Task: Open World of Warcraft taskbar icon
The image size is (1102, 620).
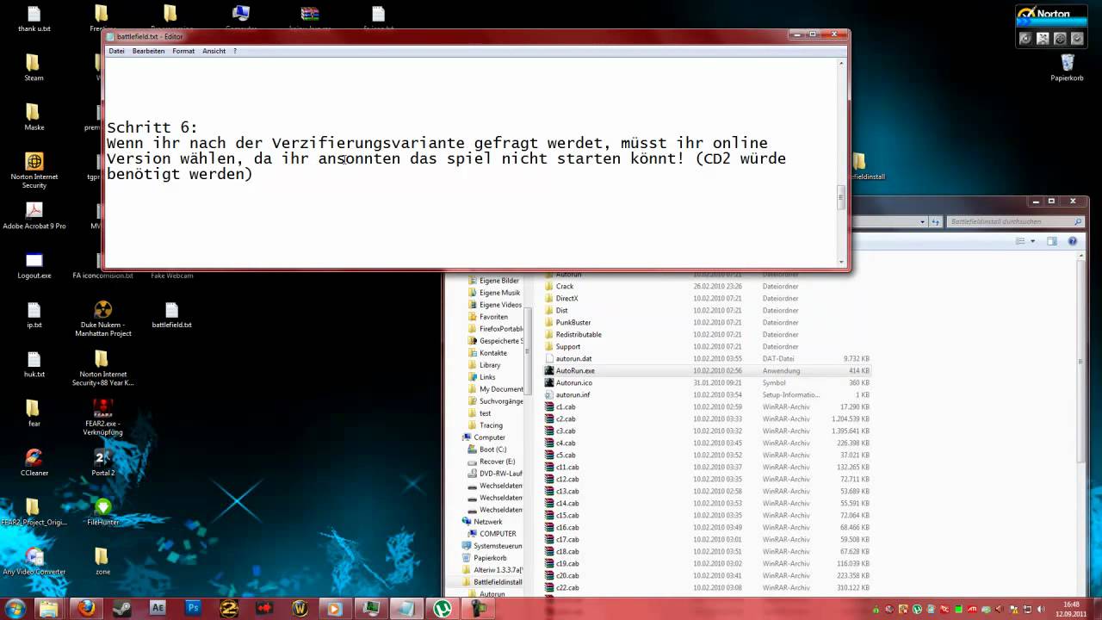Action: point(300,608)
